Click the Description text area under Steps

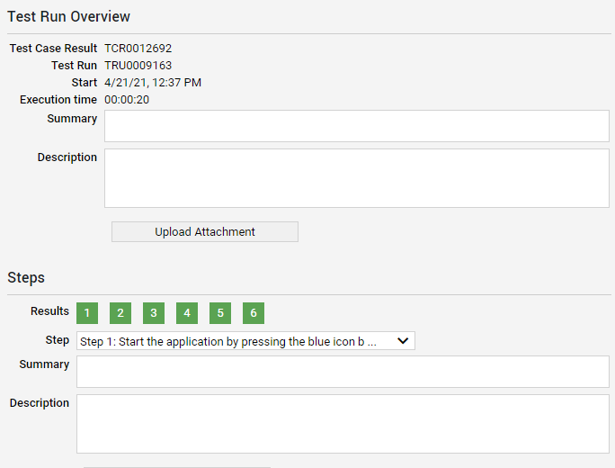click(343, 424)
